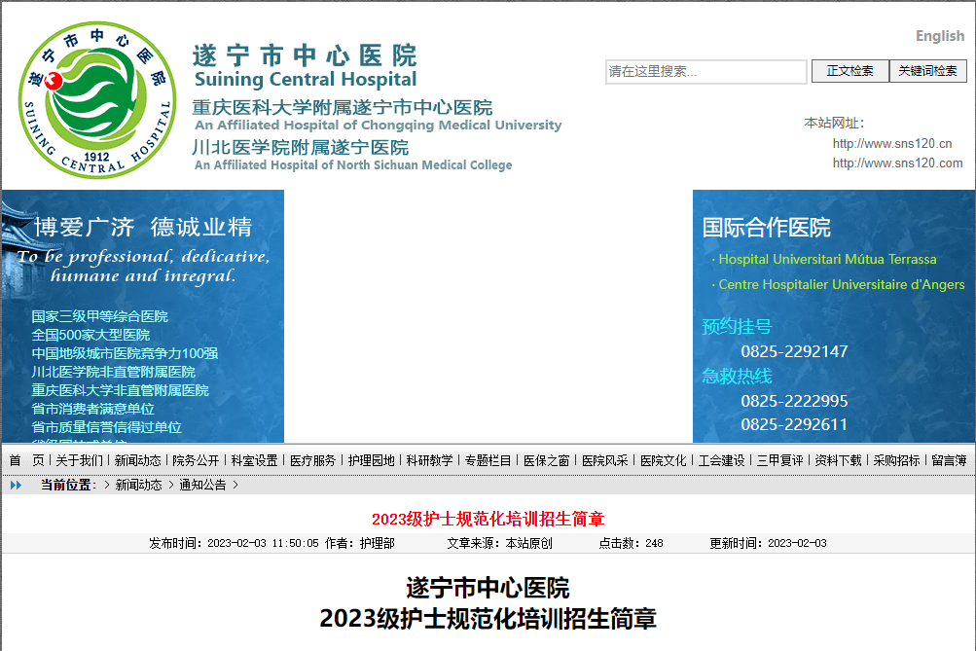
Task: Click 省市消费者满意单位 text
Action: 93,409
